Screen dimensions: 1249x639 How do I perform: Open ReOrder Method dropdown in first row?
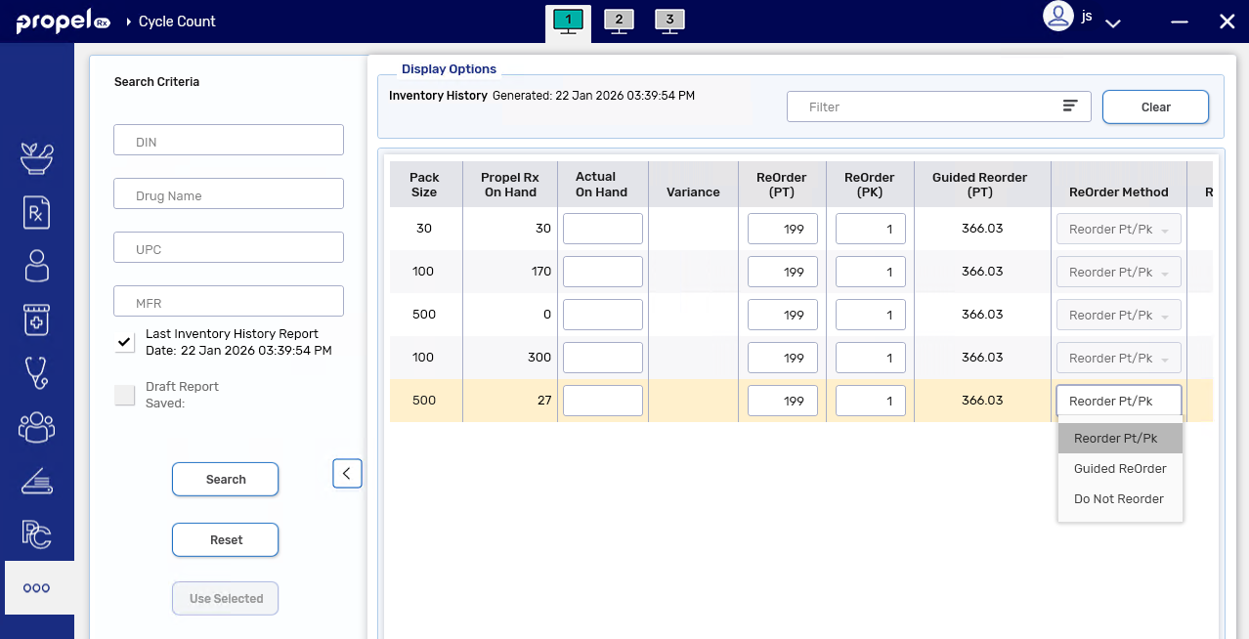1118,230
